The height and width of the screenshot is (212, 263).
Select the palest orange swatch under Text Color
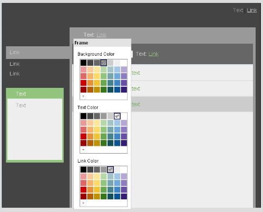tap(90, 123)
